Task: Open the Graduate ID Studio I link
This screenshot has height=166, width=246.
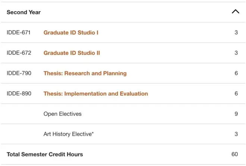Action: tap(71, 33)
